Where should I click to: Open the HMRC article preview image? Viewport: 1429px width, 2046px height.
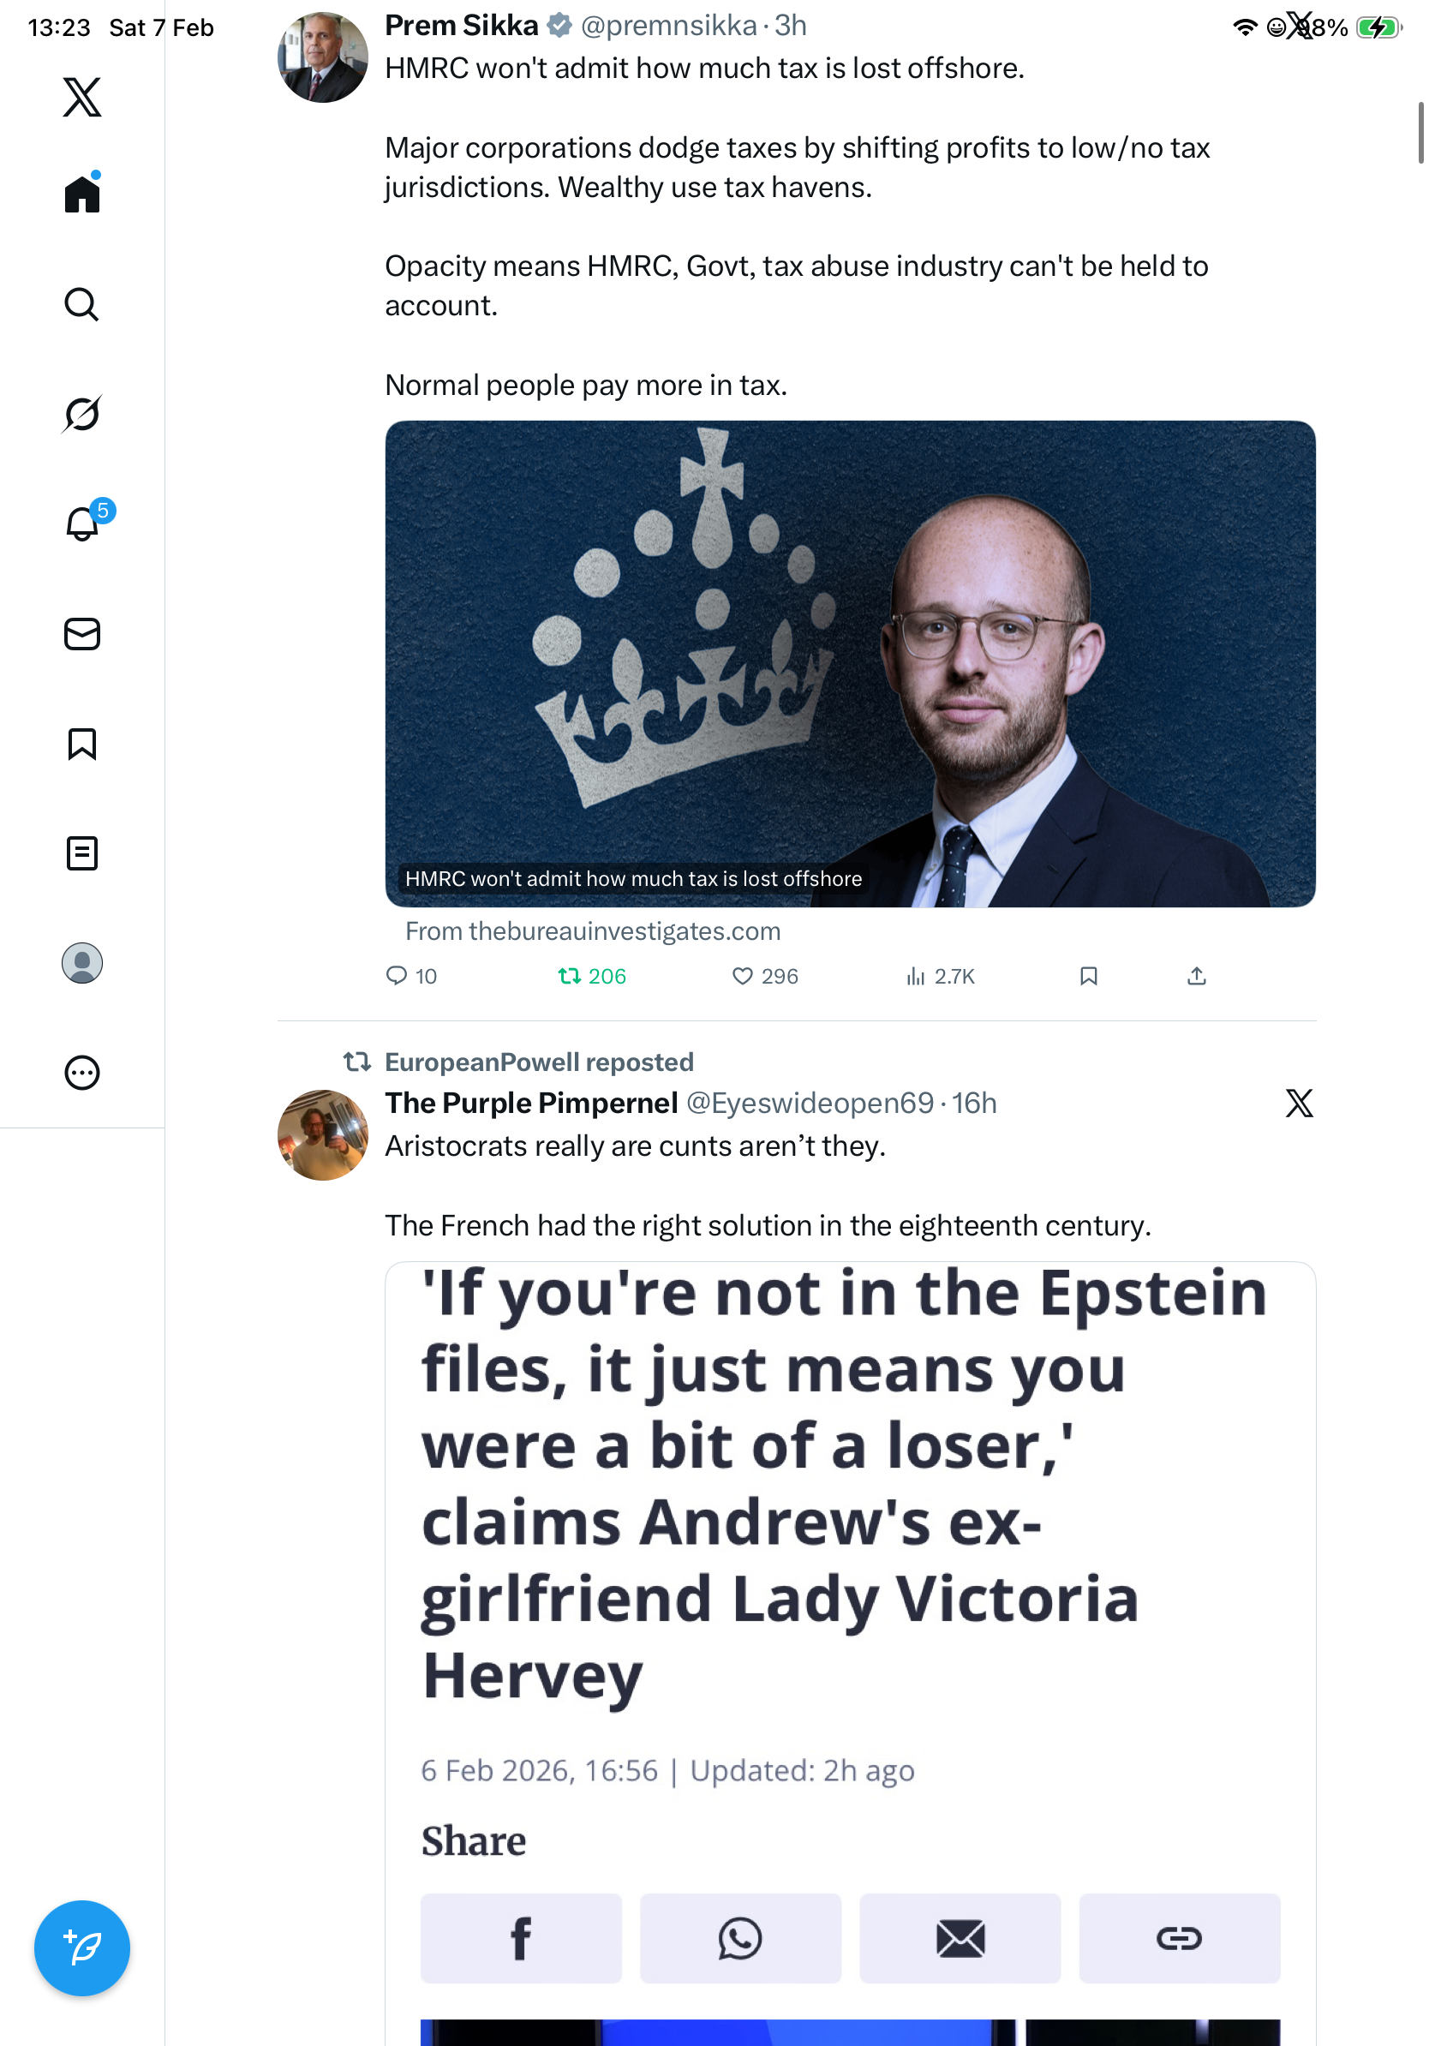point(850,663)
